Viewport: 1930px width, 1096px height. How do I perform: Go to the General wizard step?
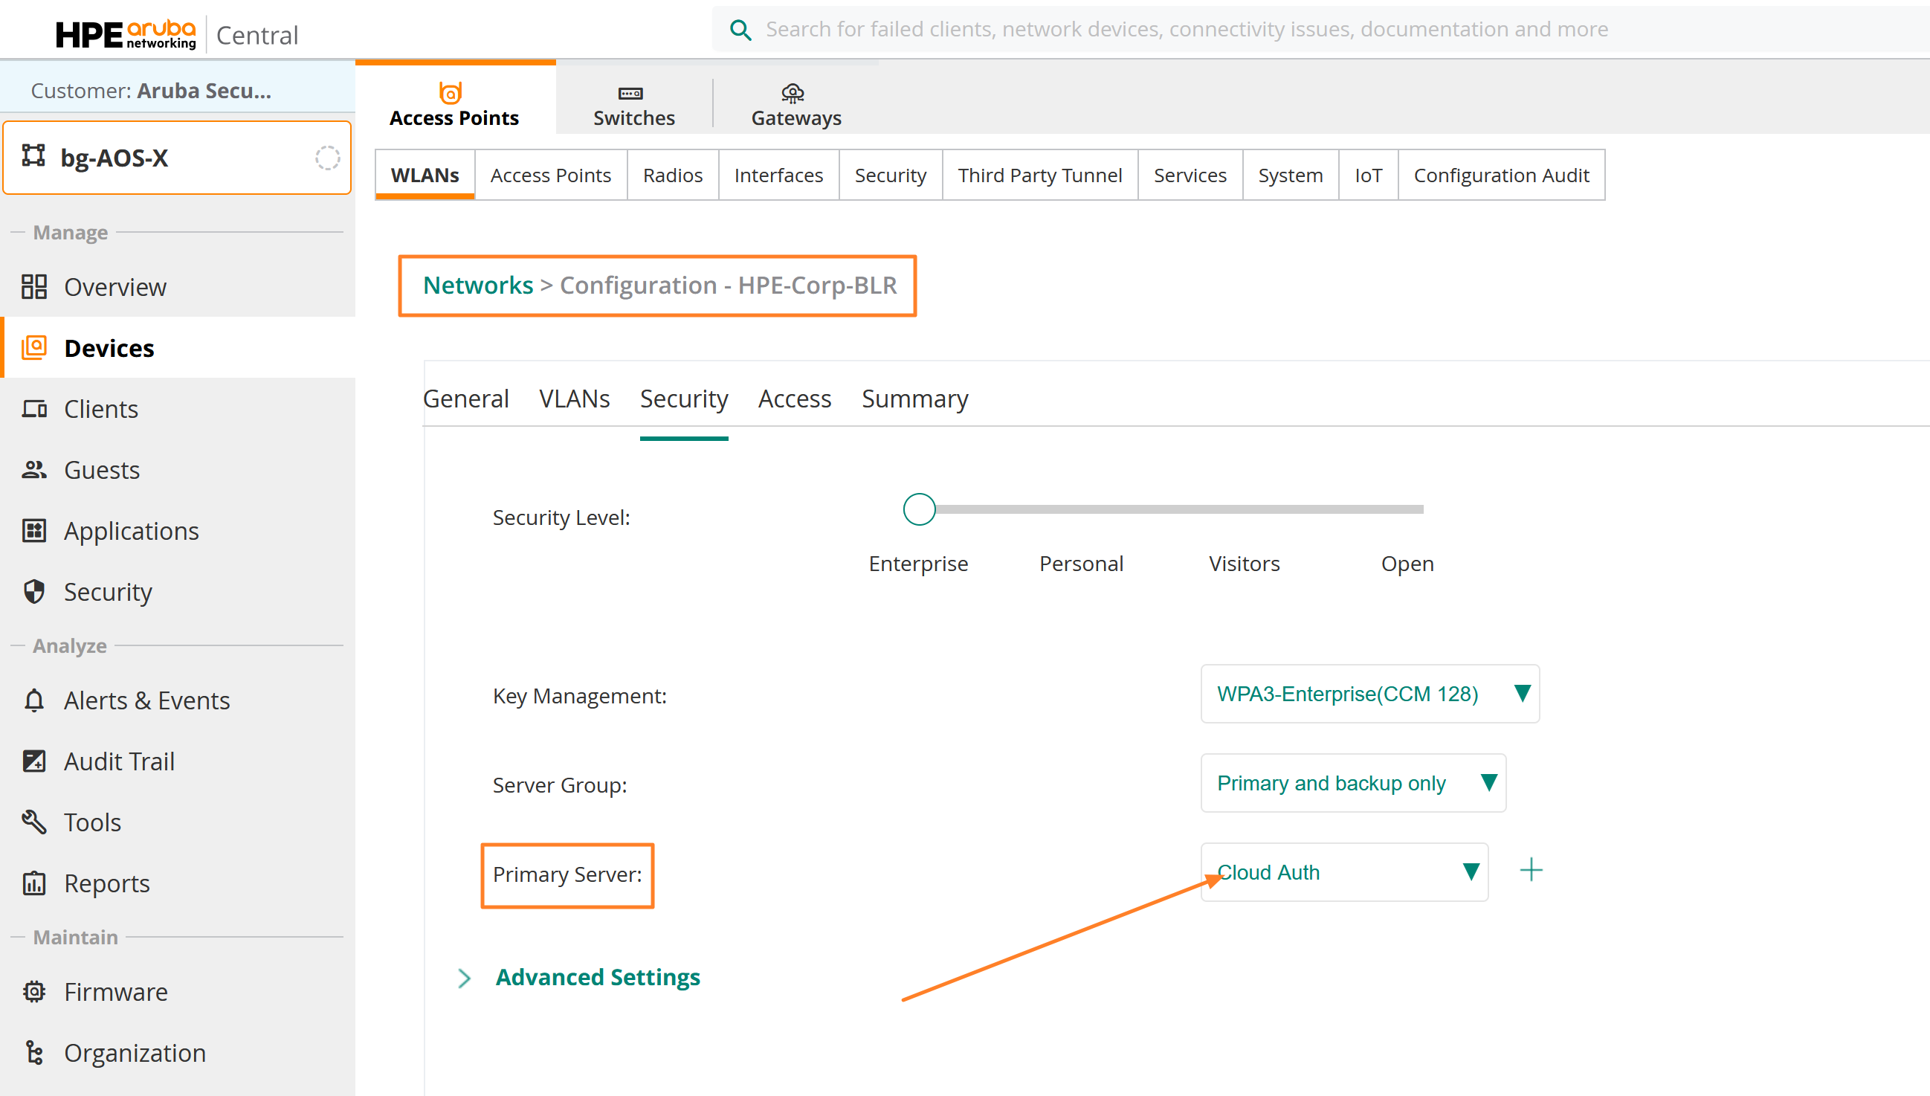[x=465, y=399]
